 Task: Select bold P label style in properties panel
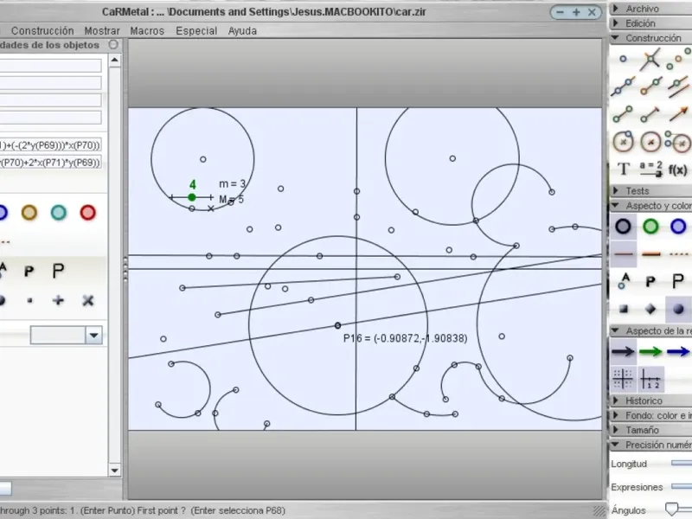(29, 271)
